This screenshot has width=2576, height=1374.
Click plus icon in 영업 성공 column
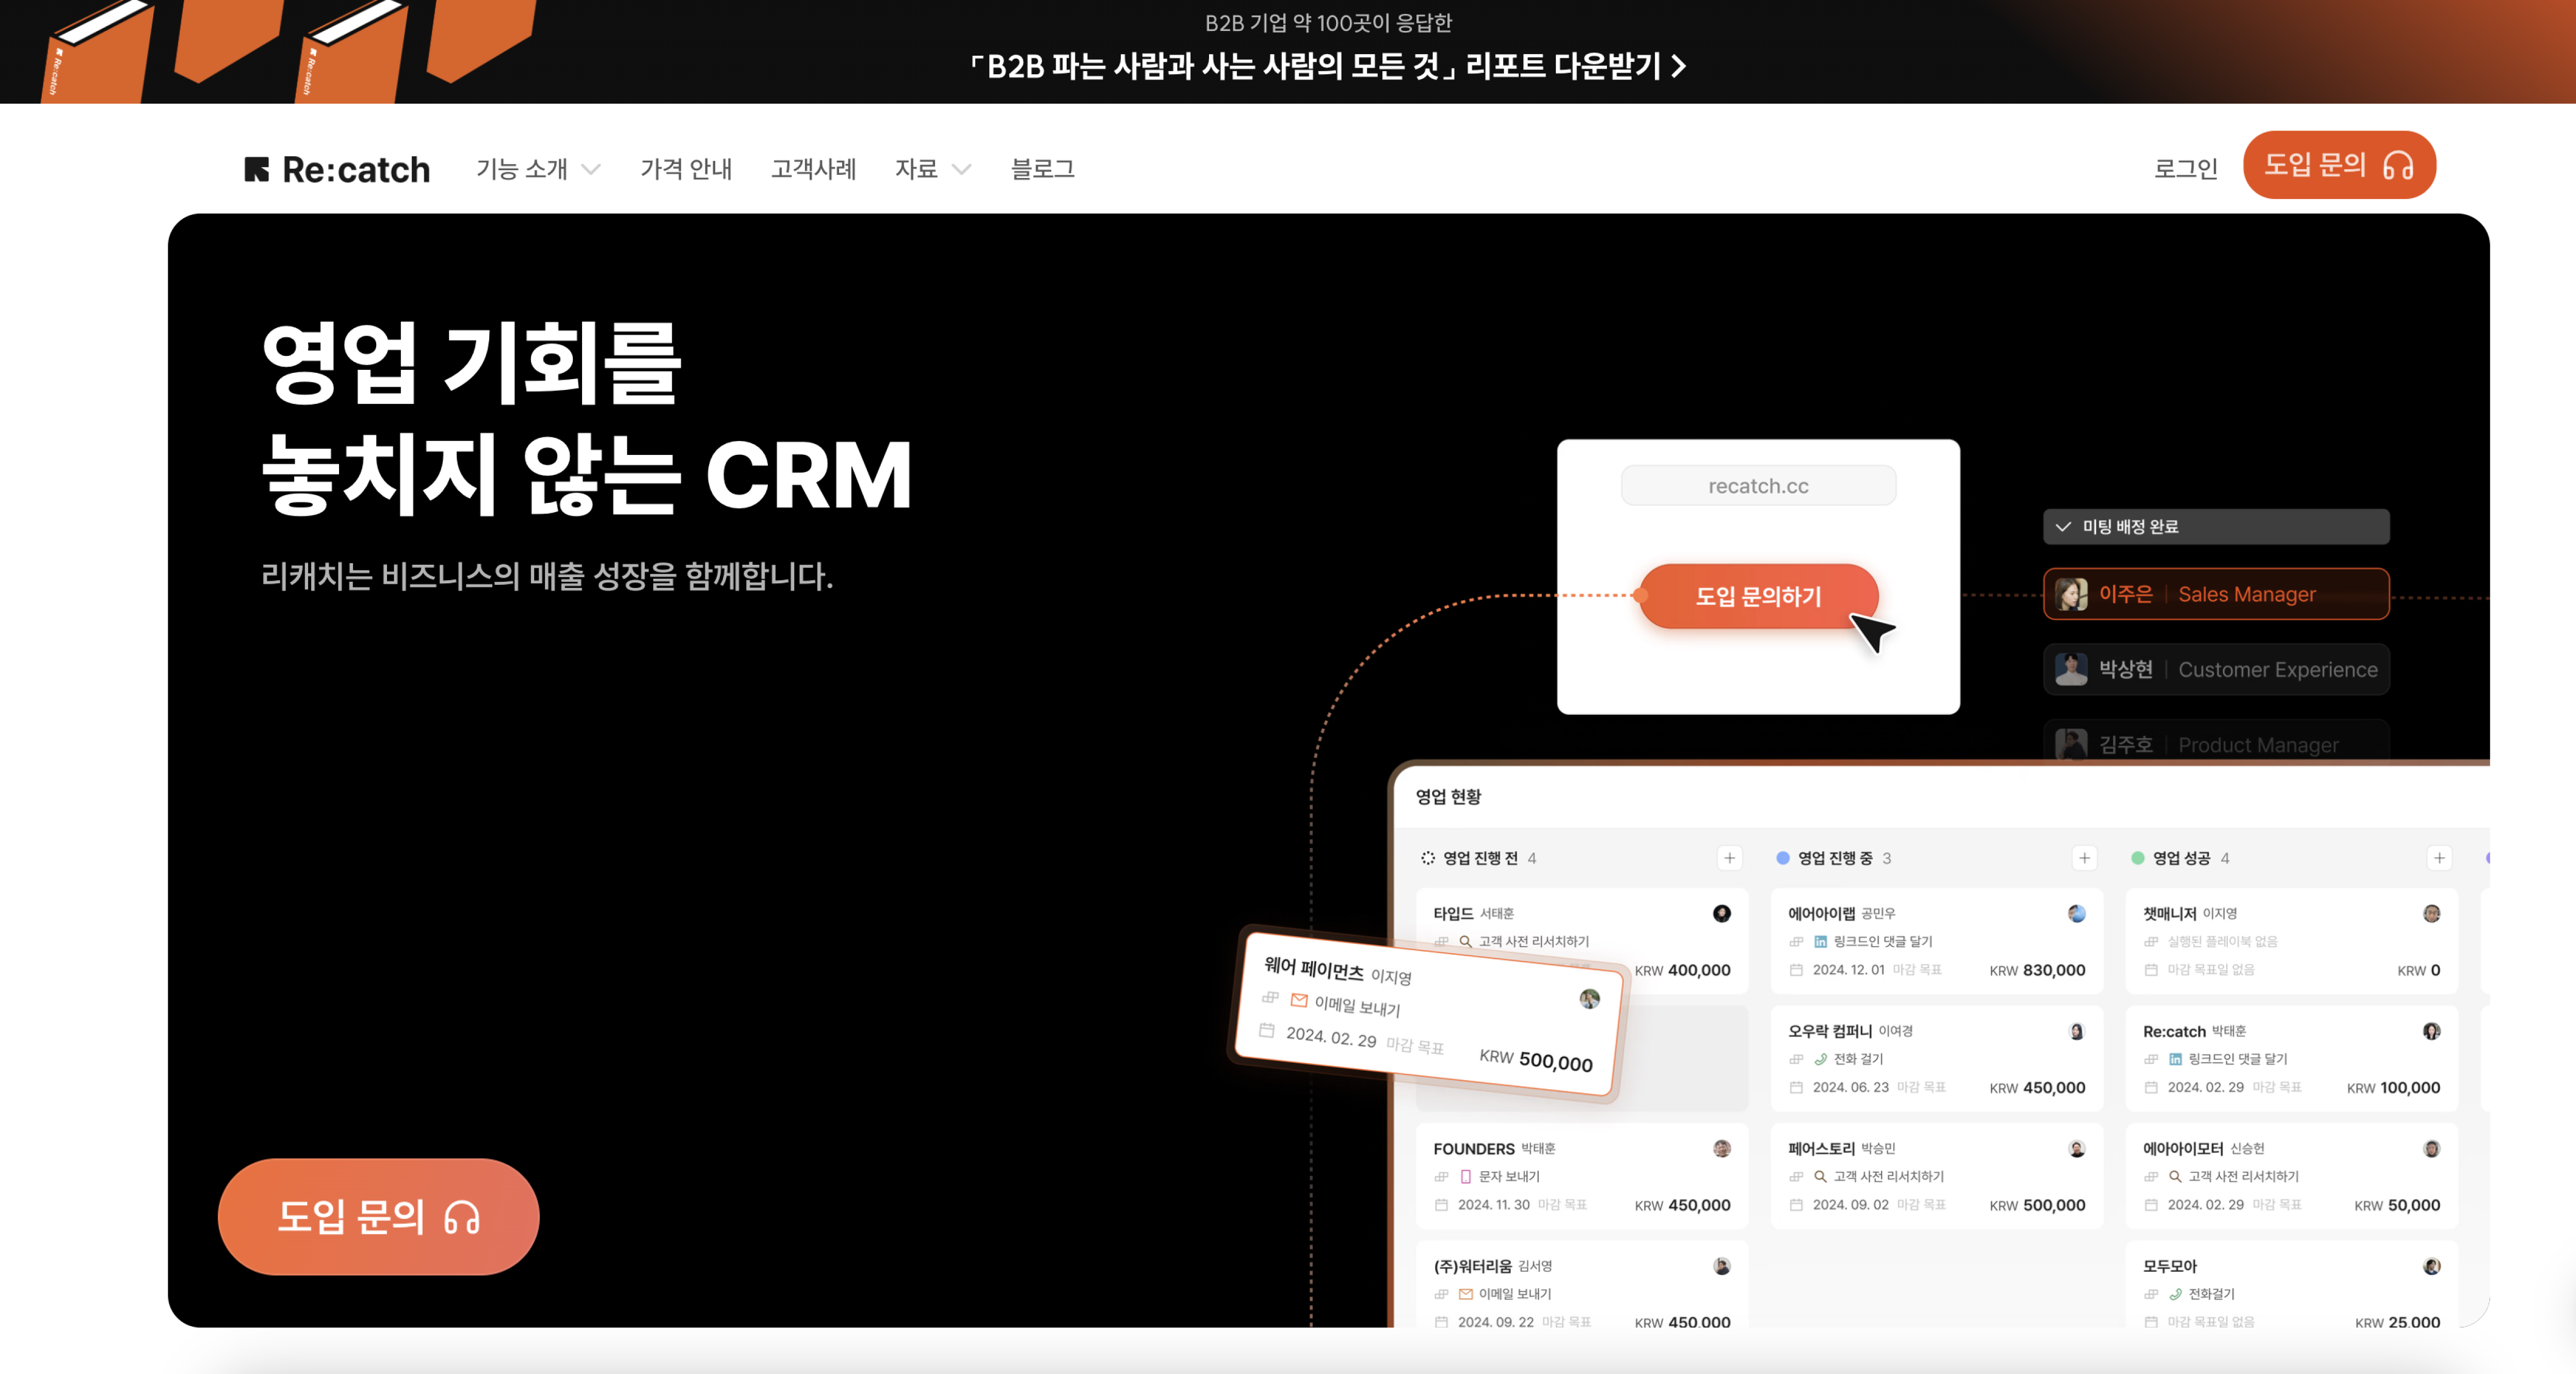[x=2439, y=857]
